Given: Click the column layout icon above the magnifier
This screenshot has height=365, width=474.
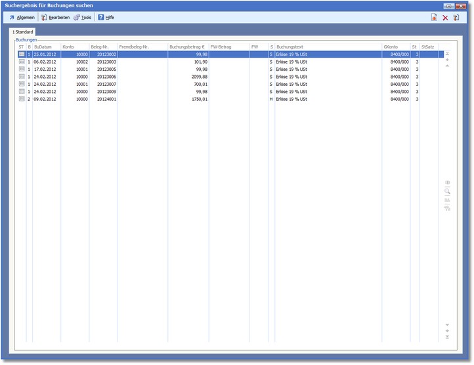Looking at the screenshot, I should 448,183.
